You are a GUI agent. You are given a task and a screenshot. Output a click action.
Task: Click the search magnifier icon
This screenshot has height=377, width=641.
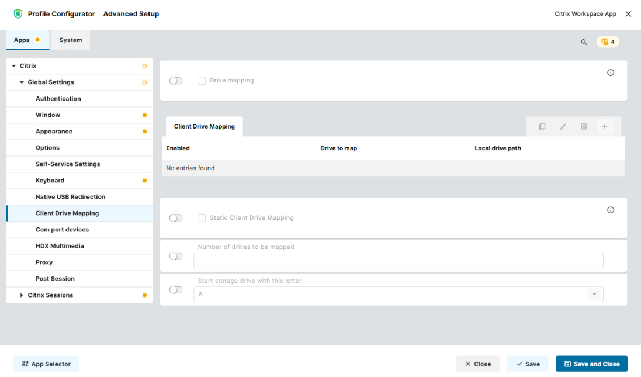pyautogui.click(x=584, y=42)
